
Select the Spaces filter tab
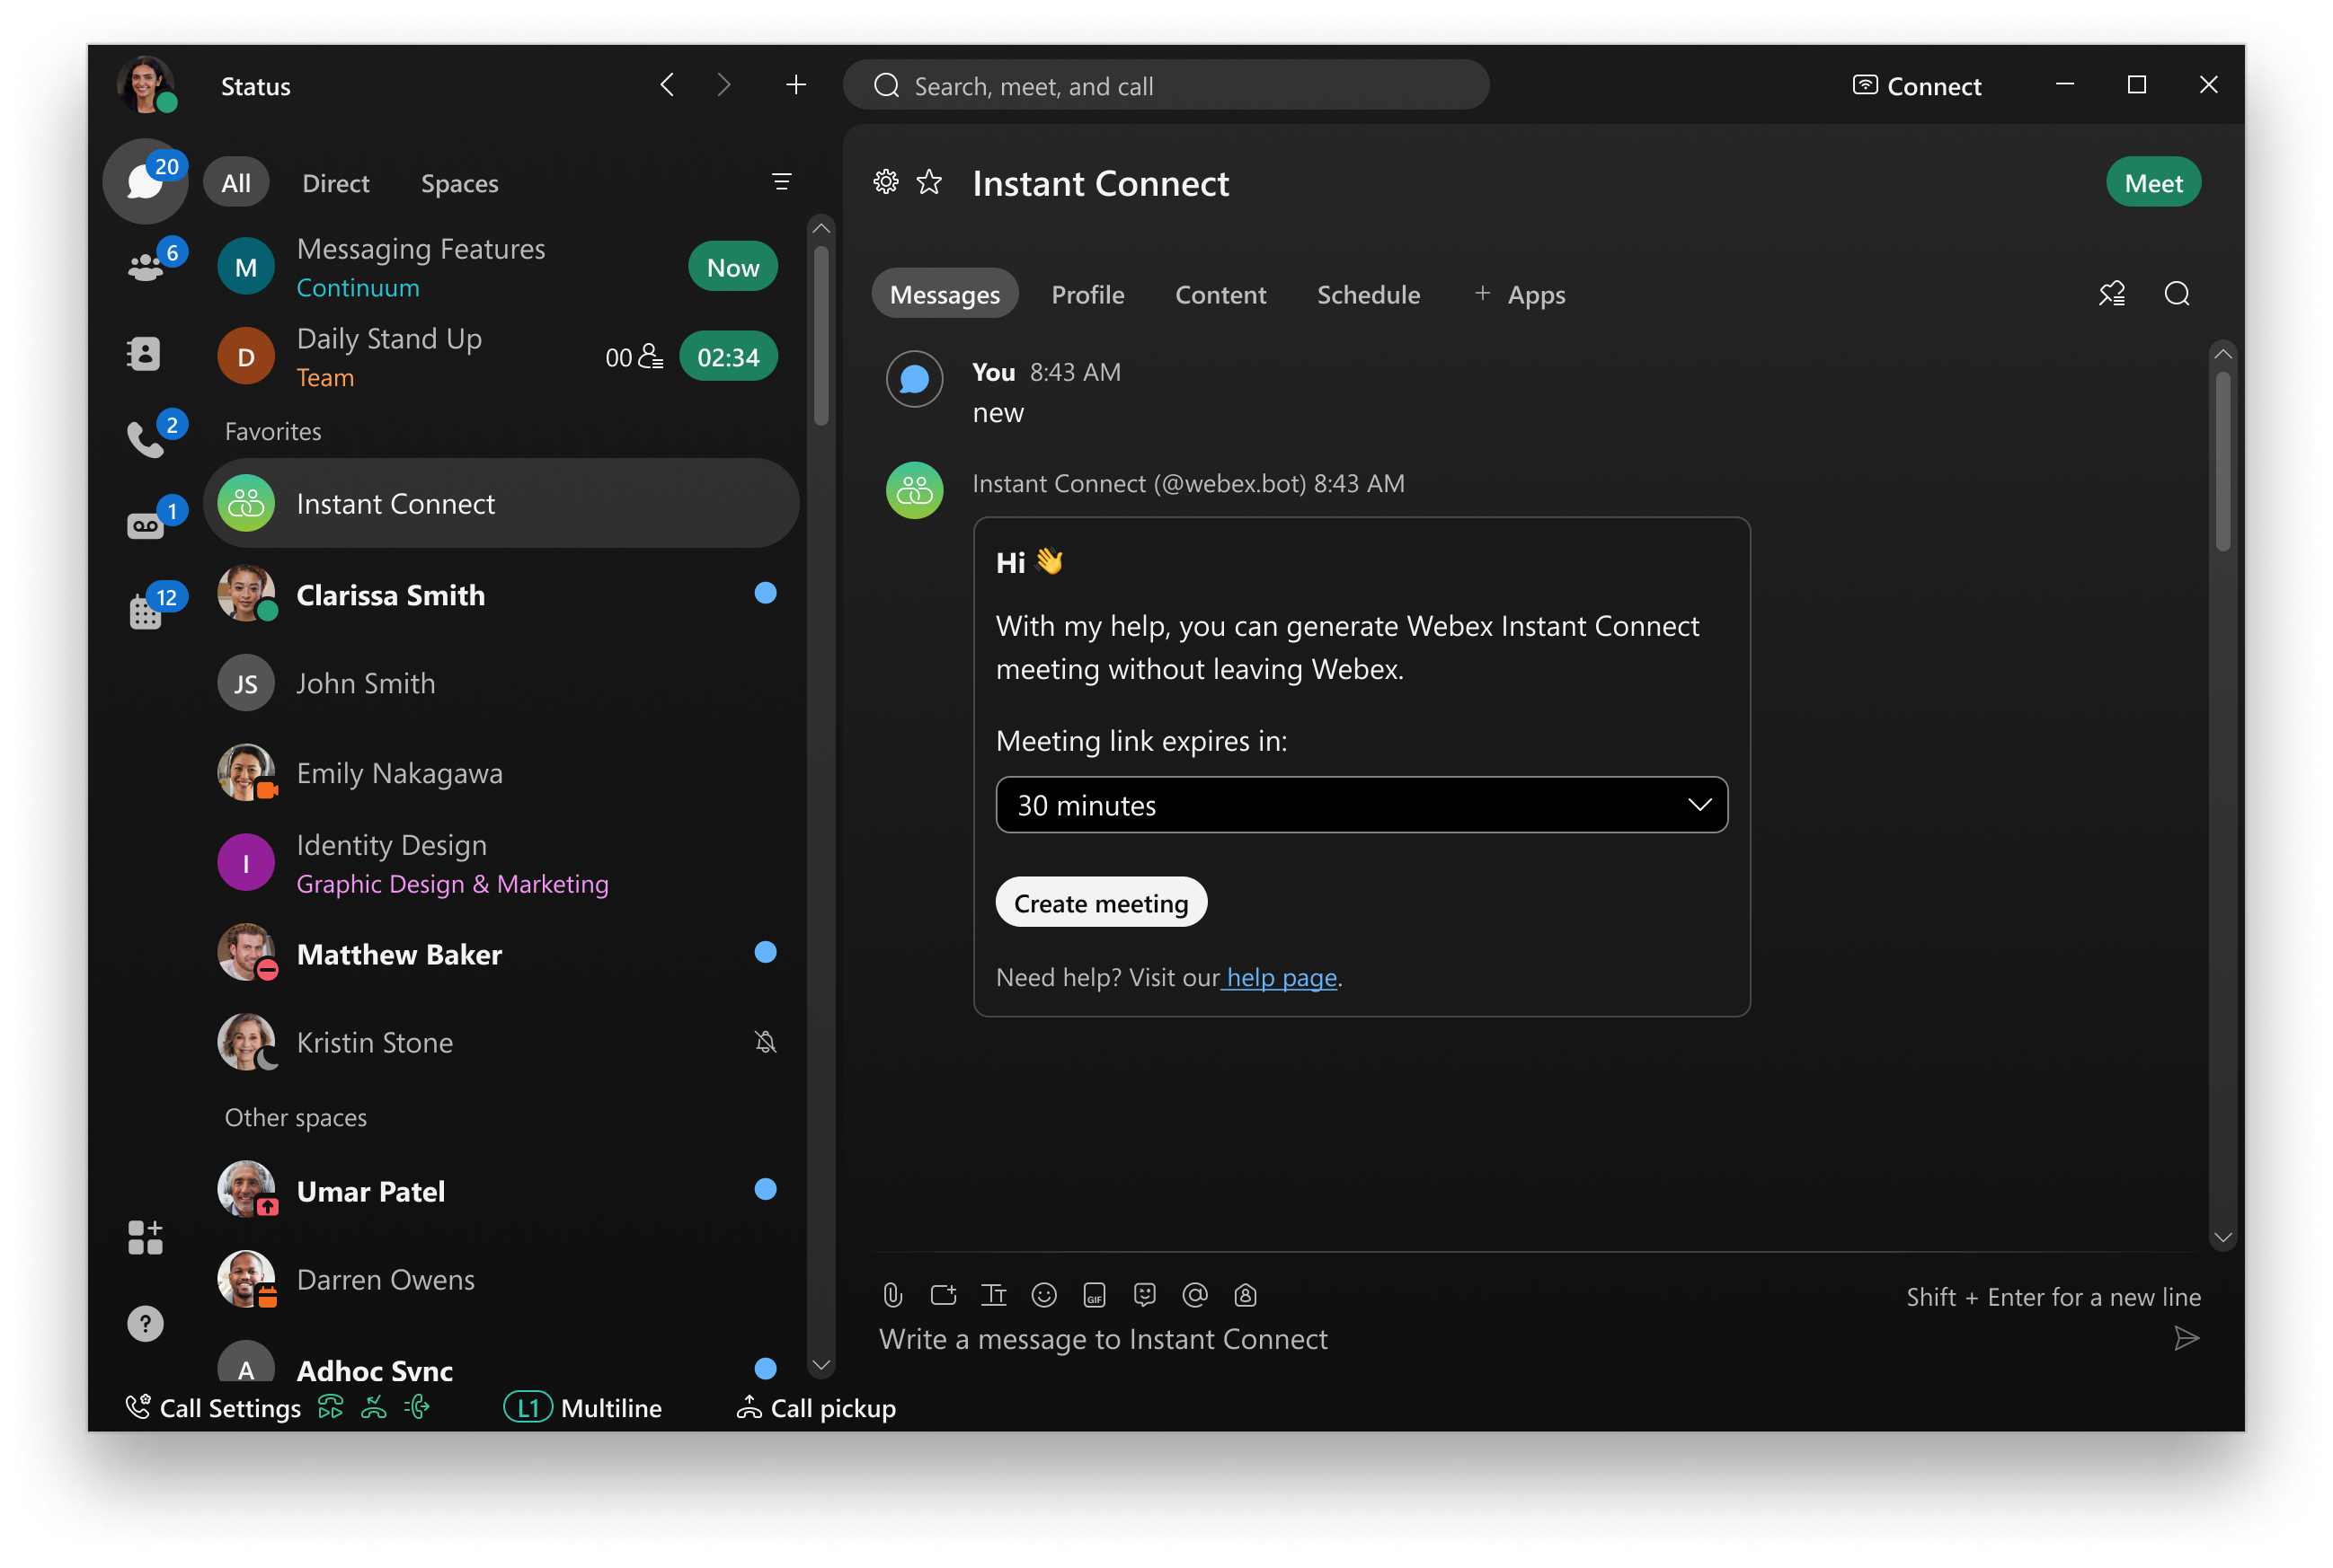[x=459, y=183]
